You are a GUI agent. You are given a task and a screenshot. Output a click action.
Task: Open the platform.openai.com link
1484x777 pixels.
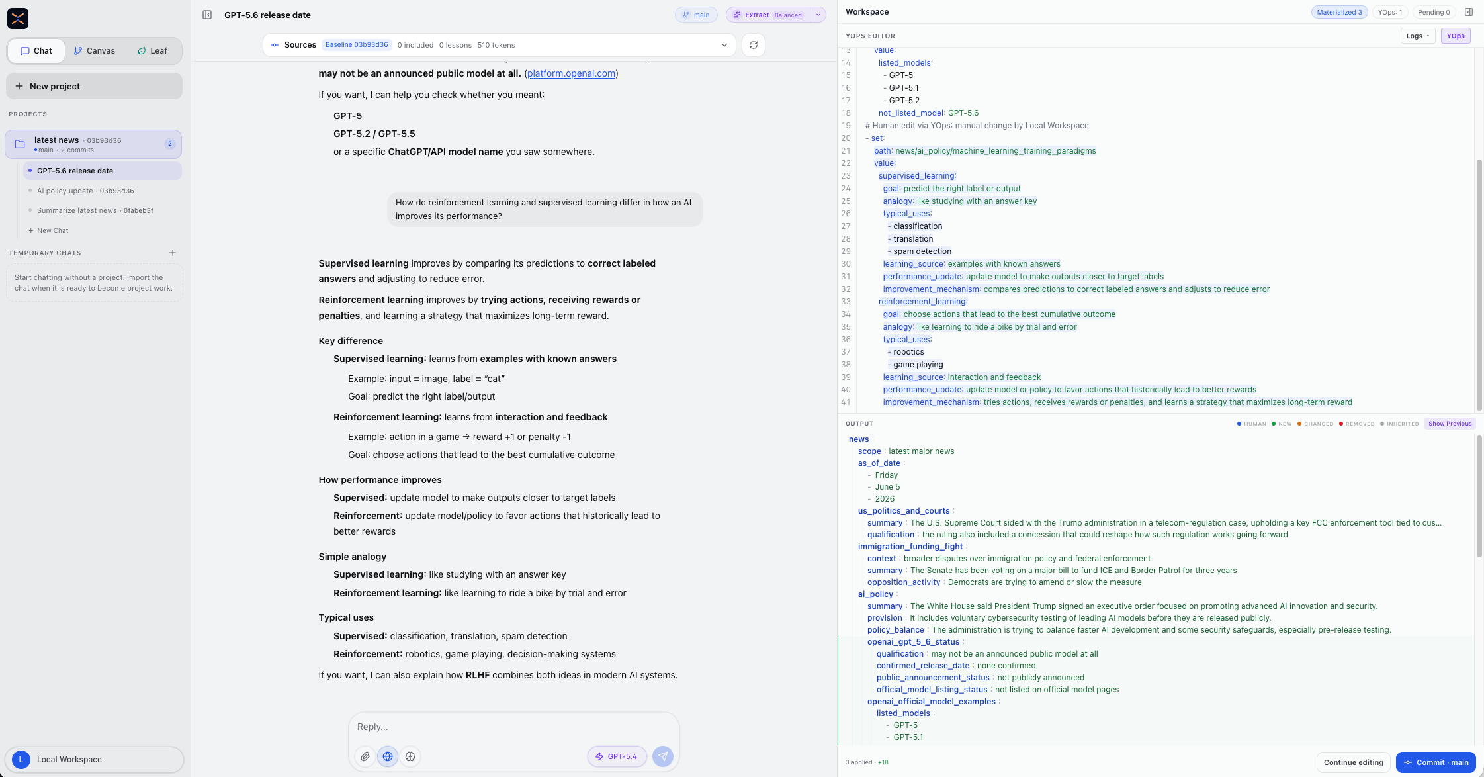point(571,73)
